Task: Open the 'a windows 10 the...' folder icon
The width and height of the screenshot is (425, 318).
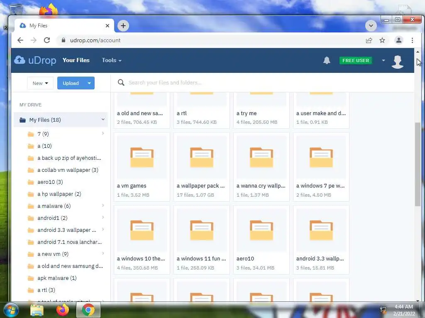Action: click(142, 230)
